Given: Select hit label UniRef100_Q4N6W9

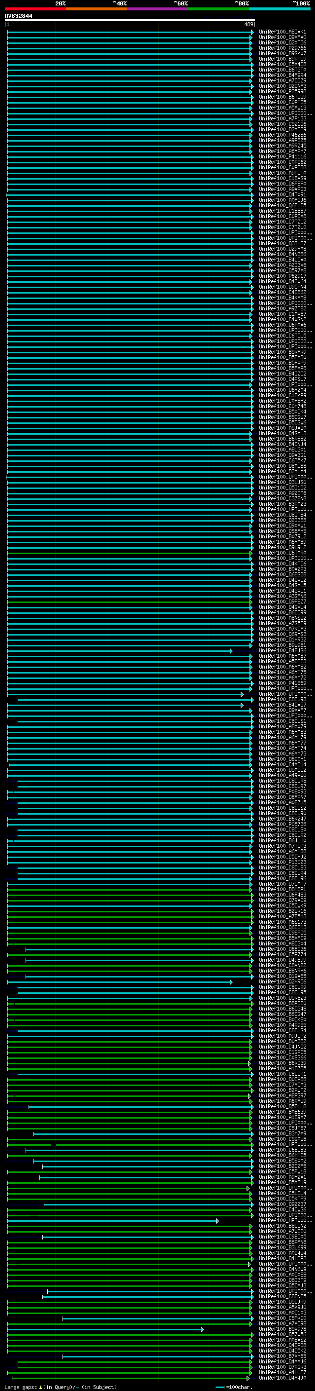Looking at the screenshot, I should click(282, 1269).
